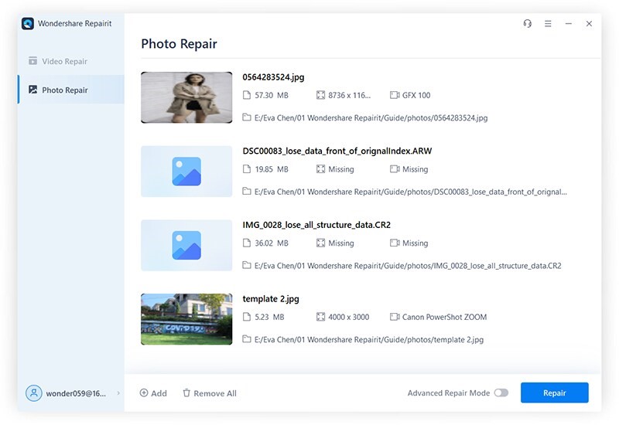Click Remove All to clear the list

coord(214,393)
